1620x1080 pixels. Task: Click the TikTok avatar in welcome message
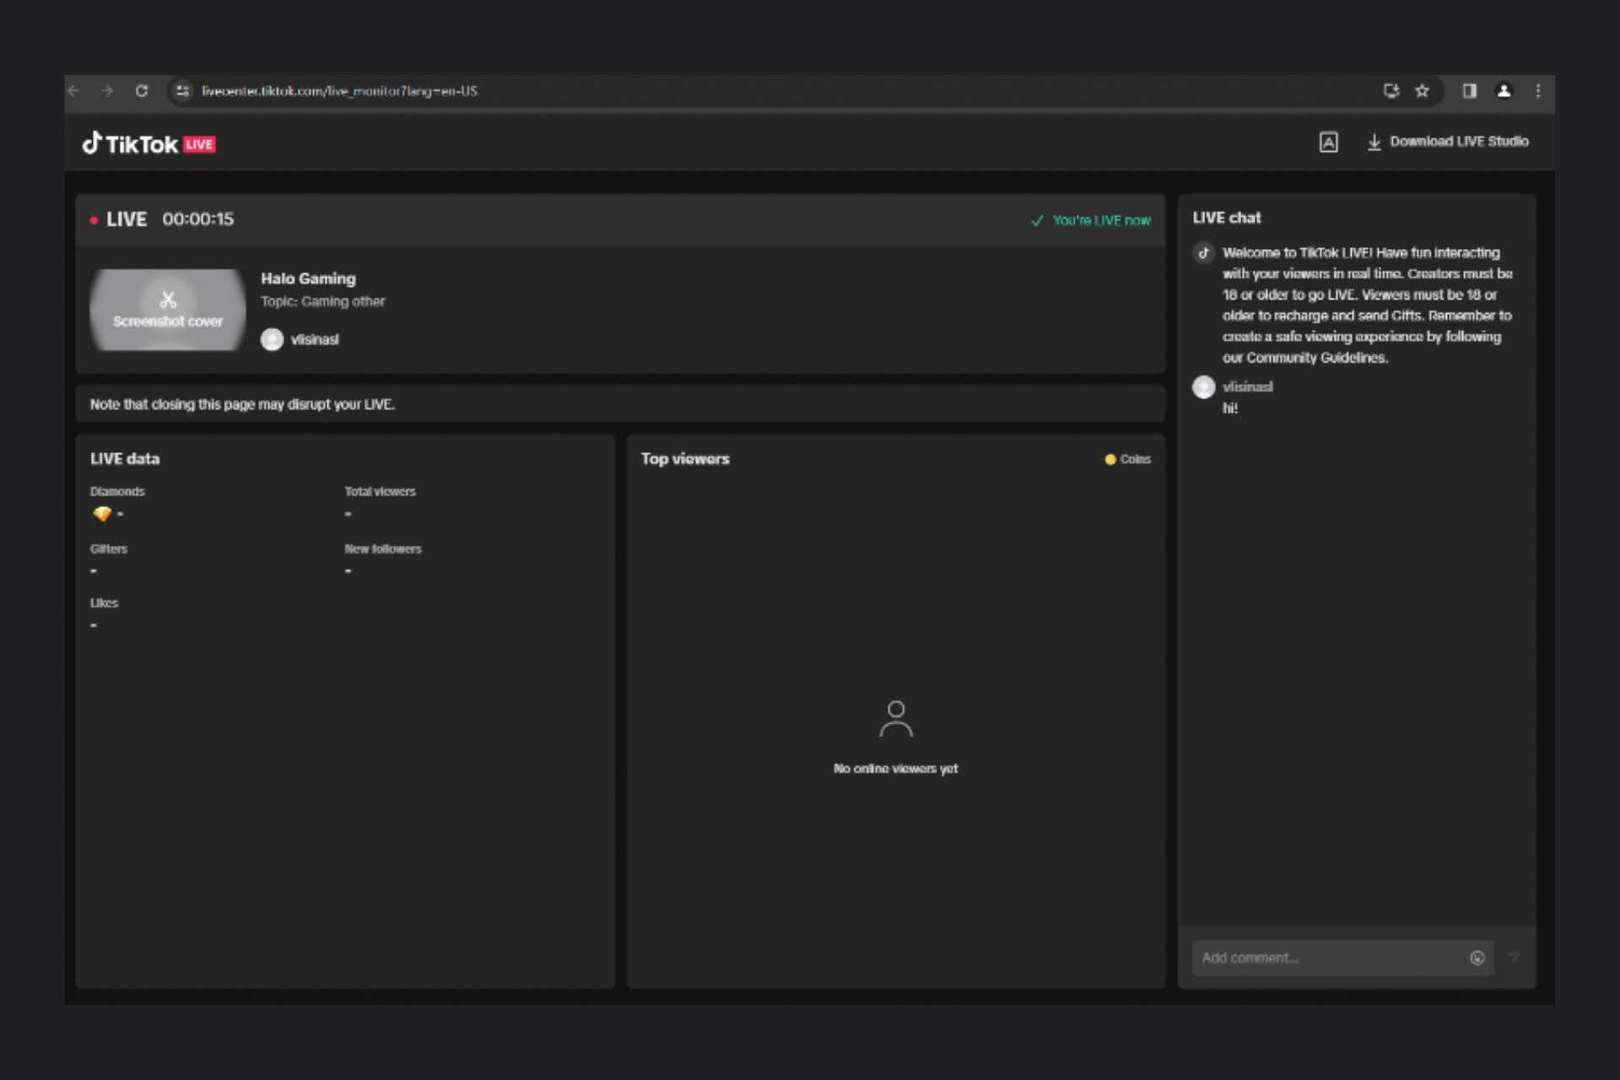point(1204,252)
